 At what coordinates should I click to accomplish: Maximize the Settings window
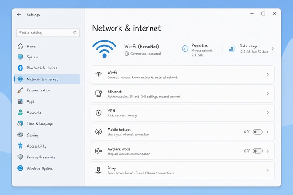click(263, 13)
